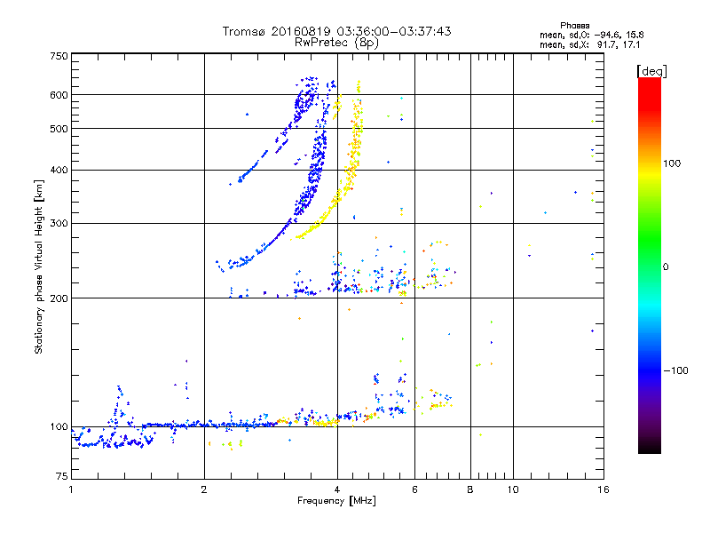The height and width of the screenshot is (533, 710).
Task: Click the x-axis tick label "8"
Action: click(x=470, y=489)
